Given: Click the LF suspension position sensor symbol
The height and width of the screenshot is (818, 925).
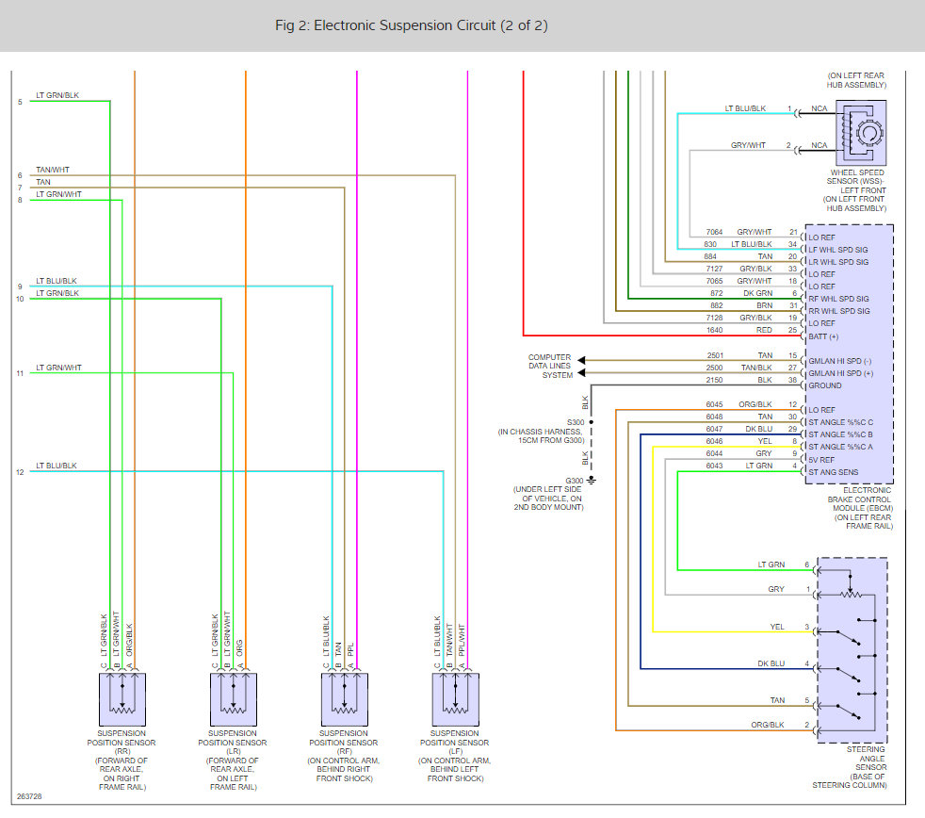Looking at the screenshot, I should (x=455, y=699).
